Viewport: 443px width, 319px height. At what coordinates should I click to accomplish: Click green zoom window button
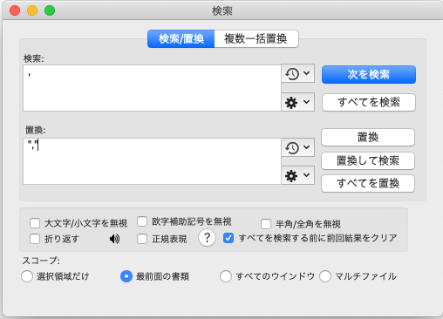(50, 10)
